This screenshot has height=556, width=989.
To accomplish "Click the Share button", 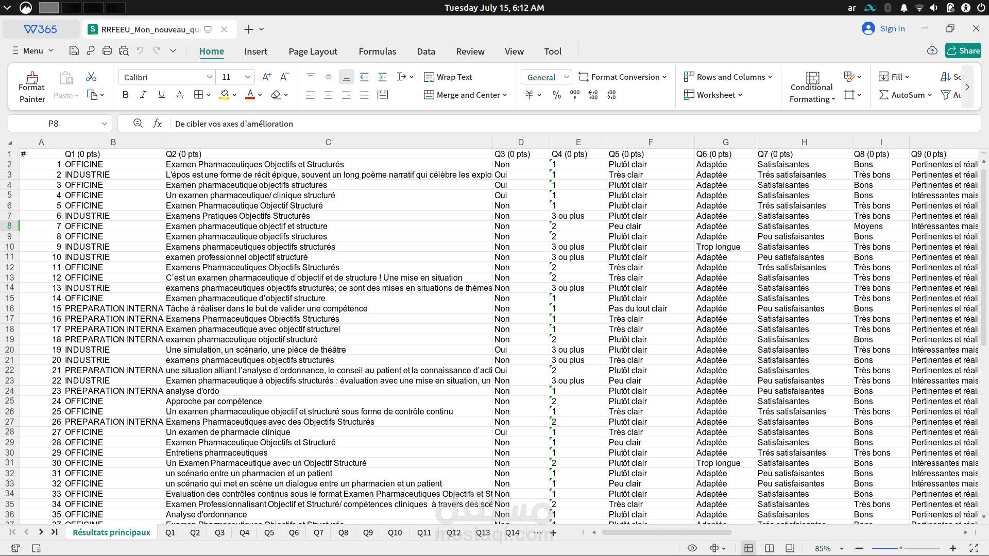I will click(x=963, y=50).
